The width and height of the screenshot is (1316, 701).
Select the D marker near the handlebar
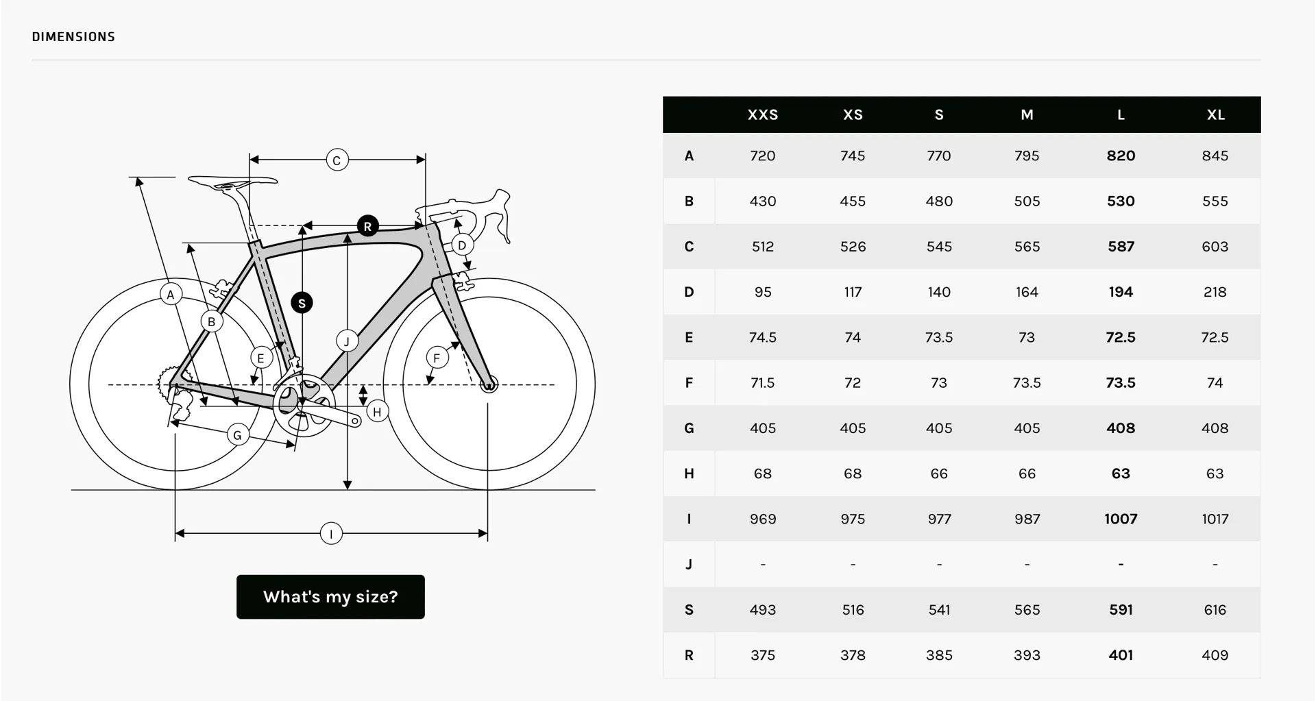coord(463,243)
